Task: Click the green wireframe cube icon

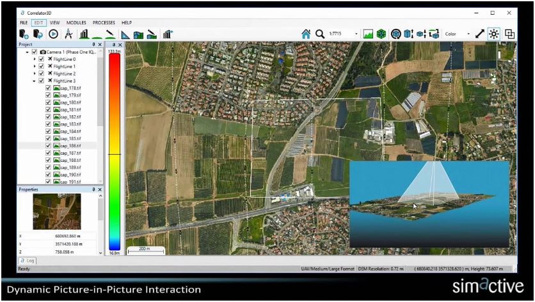Action: (381, 34)
